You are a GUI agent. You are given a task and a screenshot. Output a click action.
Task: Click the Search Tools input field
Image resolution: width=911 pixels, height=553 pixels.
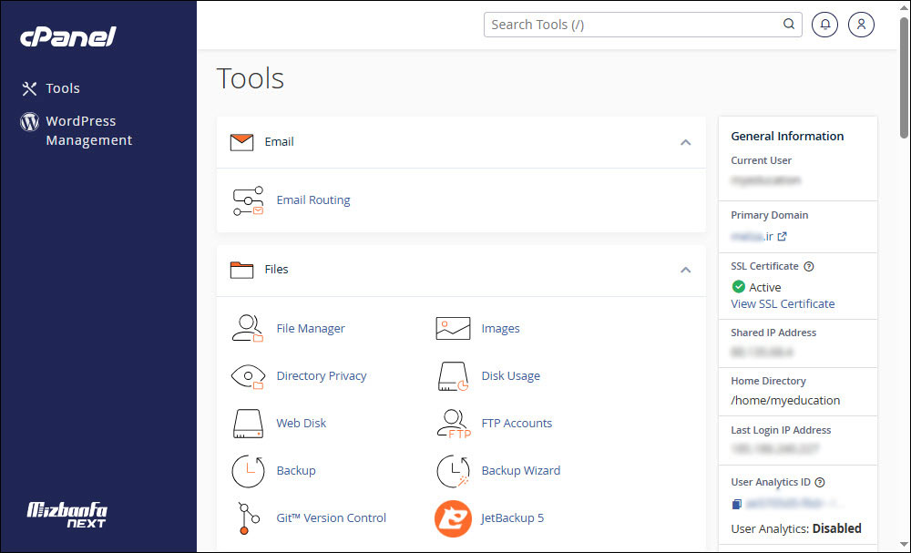point(633,25)
